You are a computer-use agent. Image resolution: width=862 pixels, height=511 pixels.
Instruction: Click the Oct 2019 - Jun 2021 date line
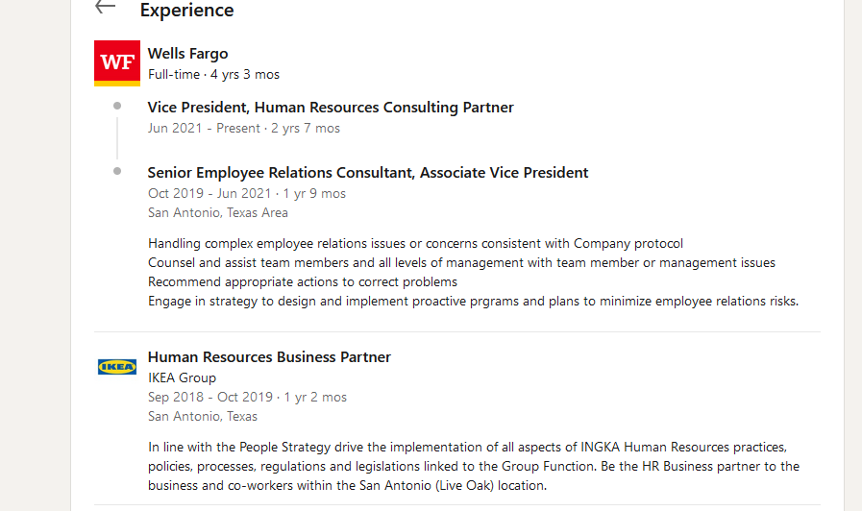[247, 193]
